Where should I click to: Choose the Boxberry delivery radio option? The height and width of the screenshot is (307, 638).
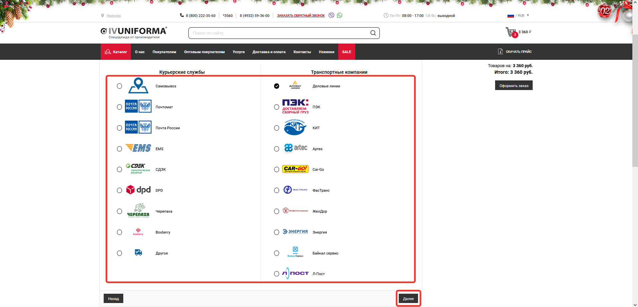point(119,232)
